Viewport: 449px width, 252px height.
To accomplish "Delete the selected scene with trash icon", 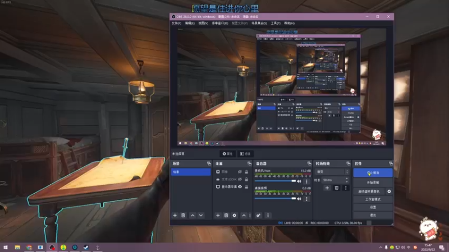I will 184,216.
